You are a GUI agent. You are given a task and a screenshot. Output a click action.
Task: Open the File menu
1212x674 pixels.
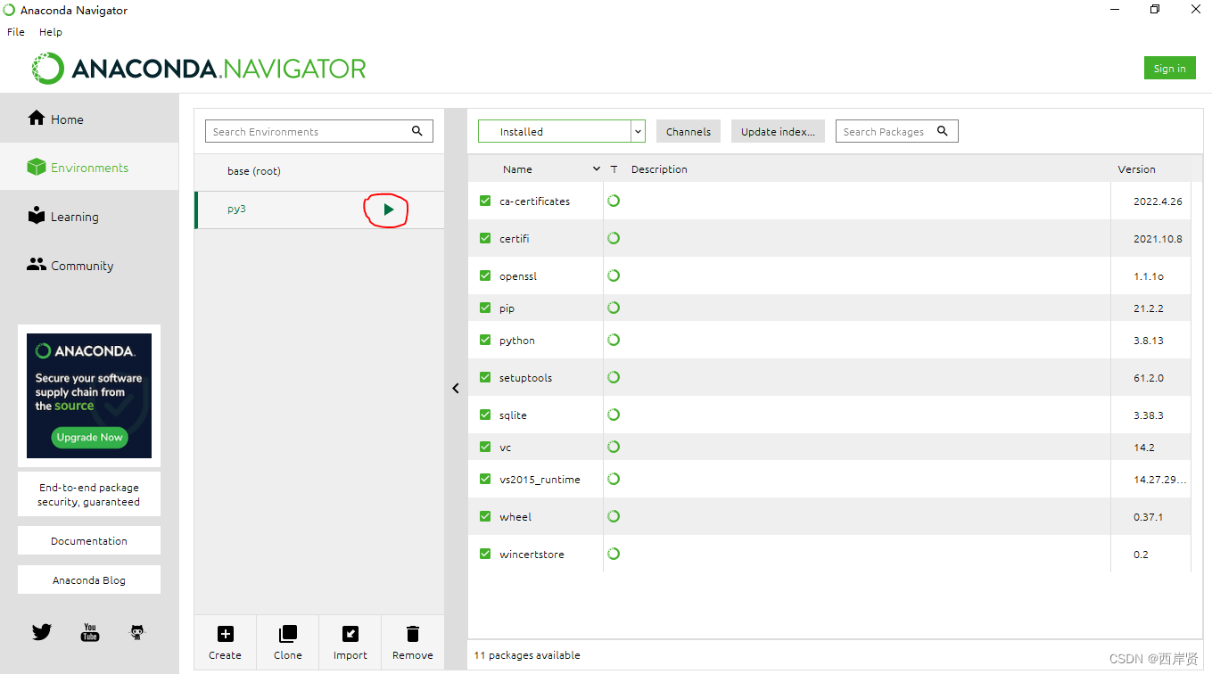coord(16,31)
